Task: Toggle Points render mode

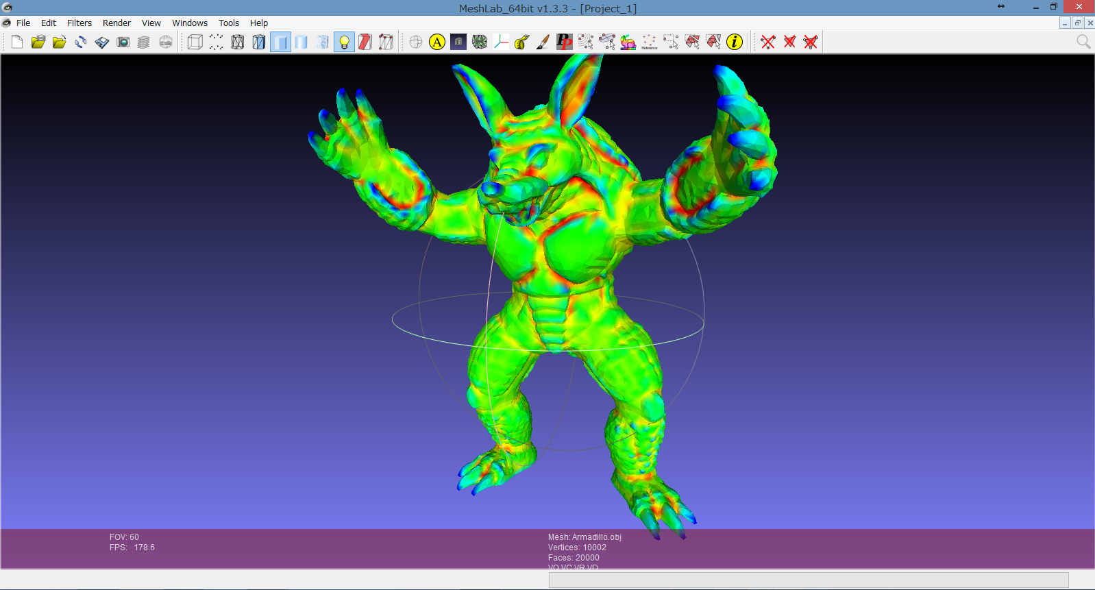Action: point(217,42)
